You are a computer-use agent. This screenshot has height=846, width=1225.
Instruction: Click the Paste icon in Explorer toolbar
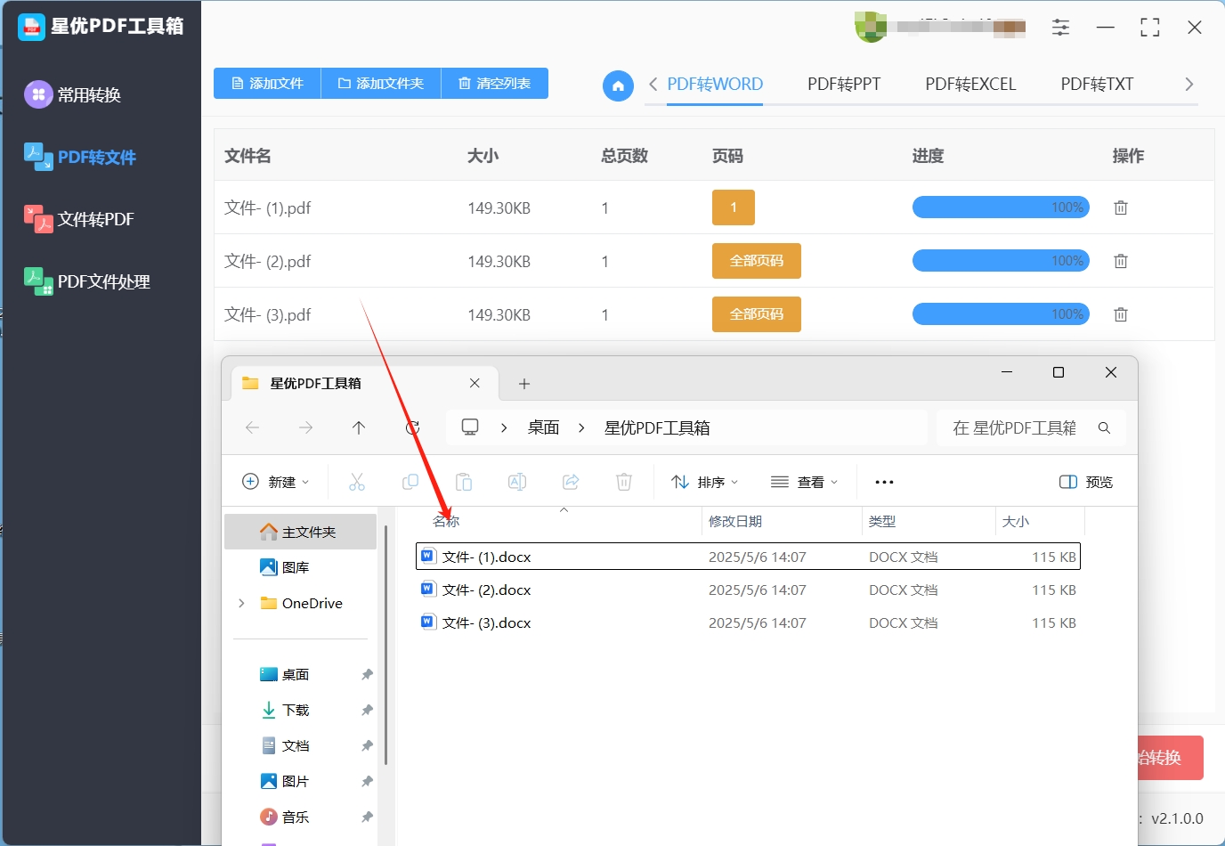(464, 482)
